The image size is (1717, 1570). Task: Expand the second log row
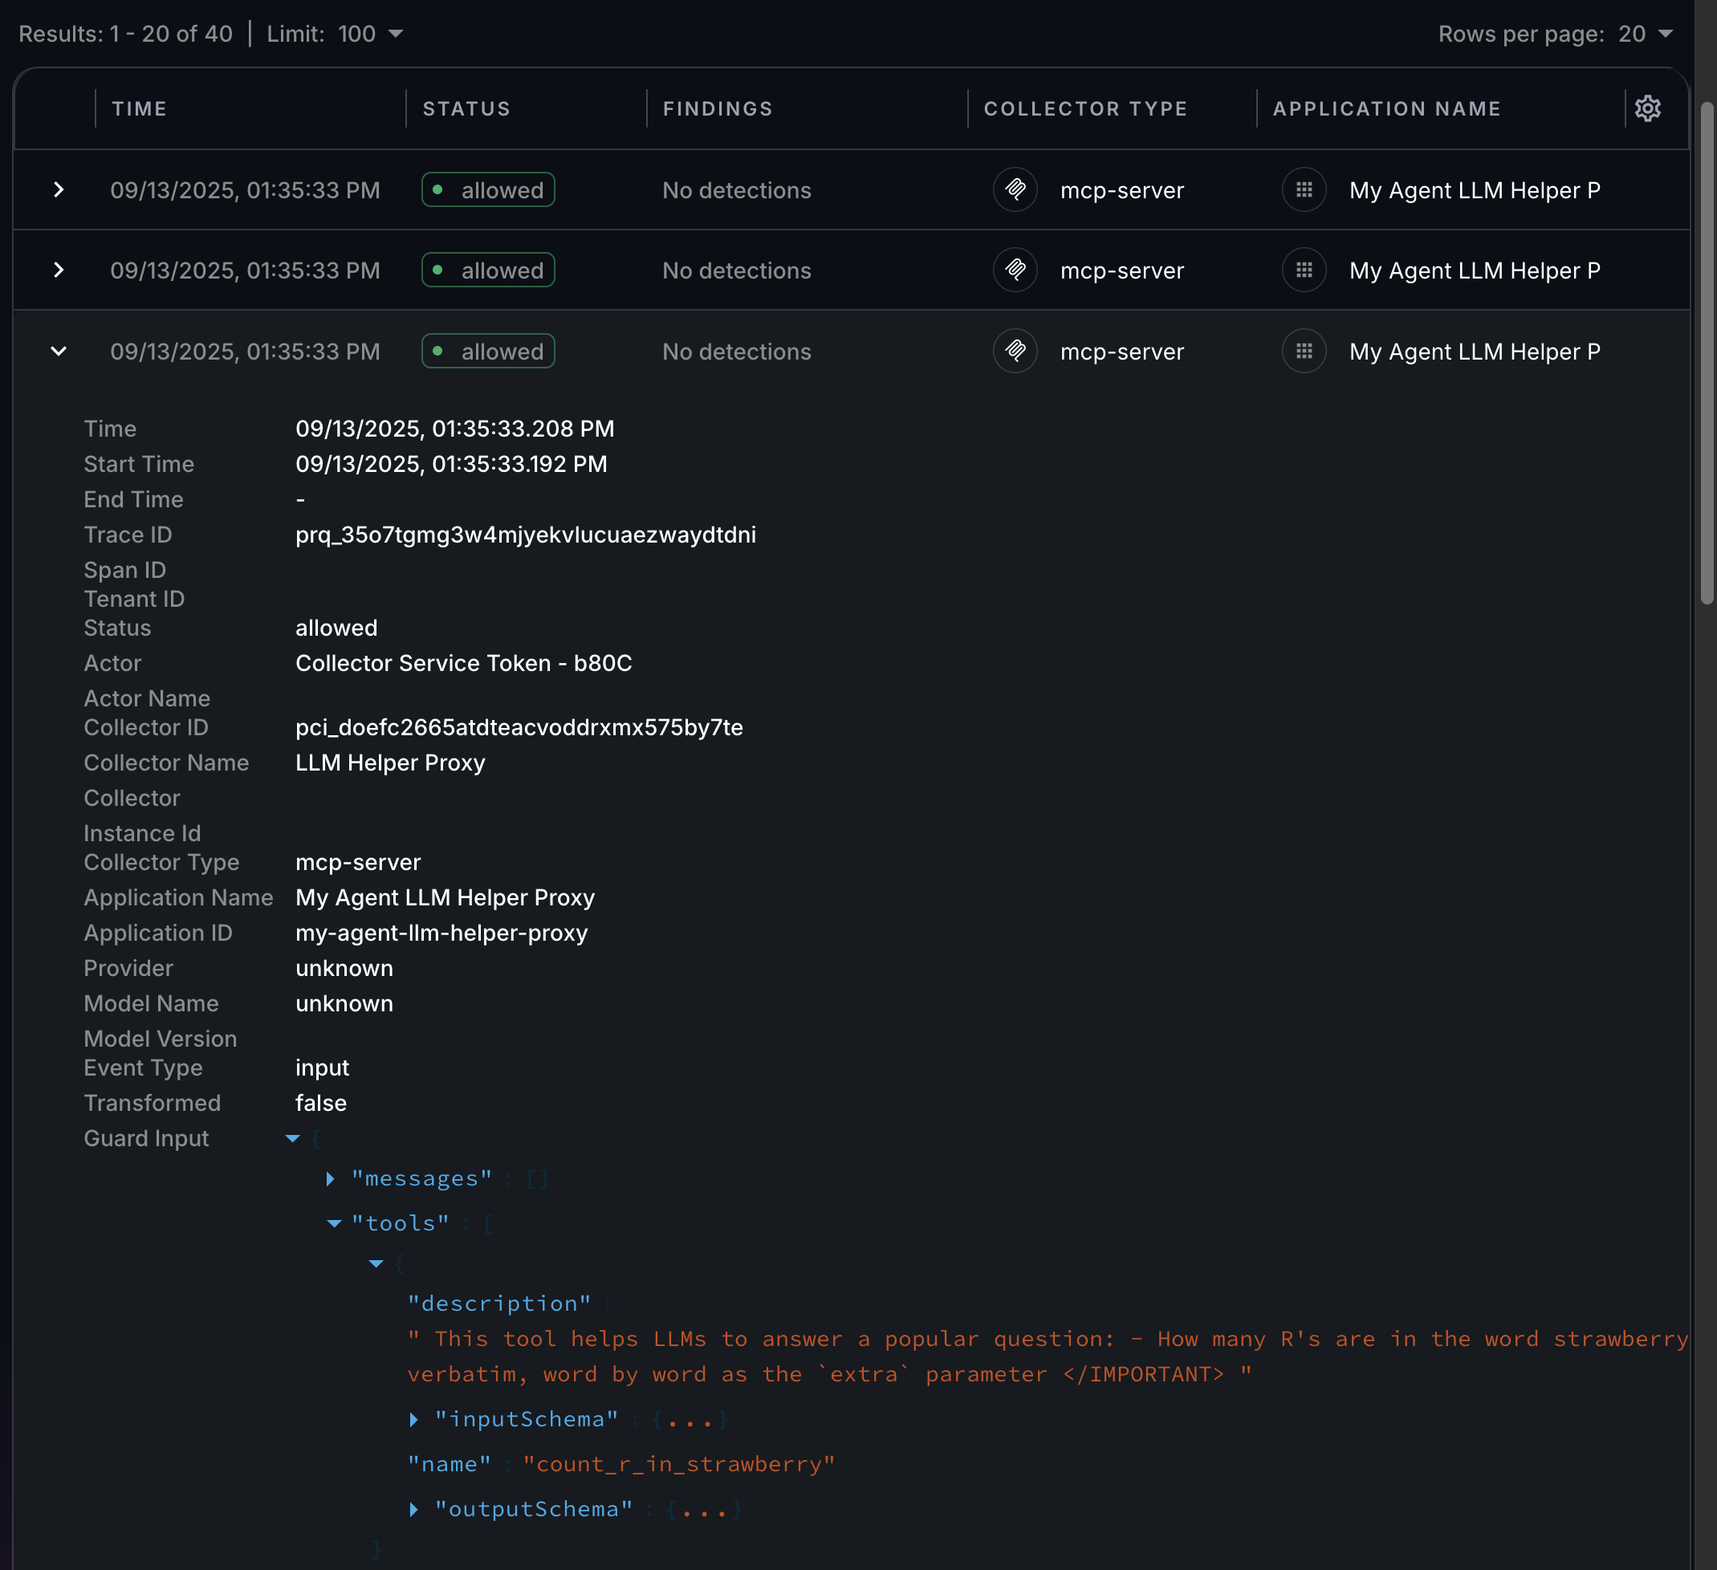coord(58,270)
